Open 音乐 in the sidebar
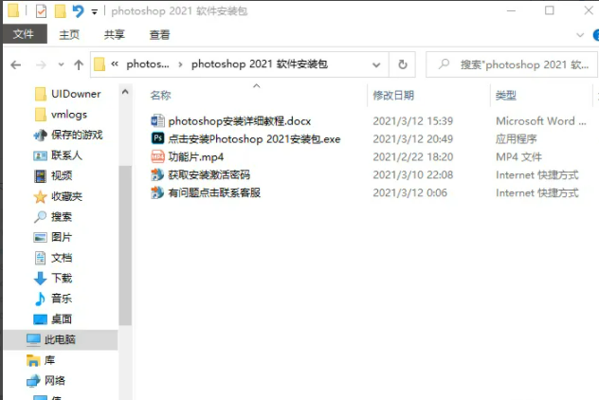Screen dimensions: 599x400 62,299
